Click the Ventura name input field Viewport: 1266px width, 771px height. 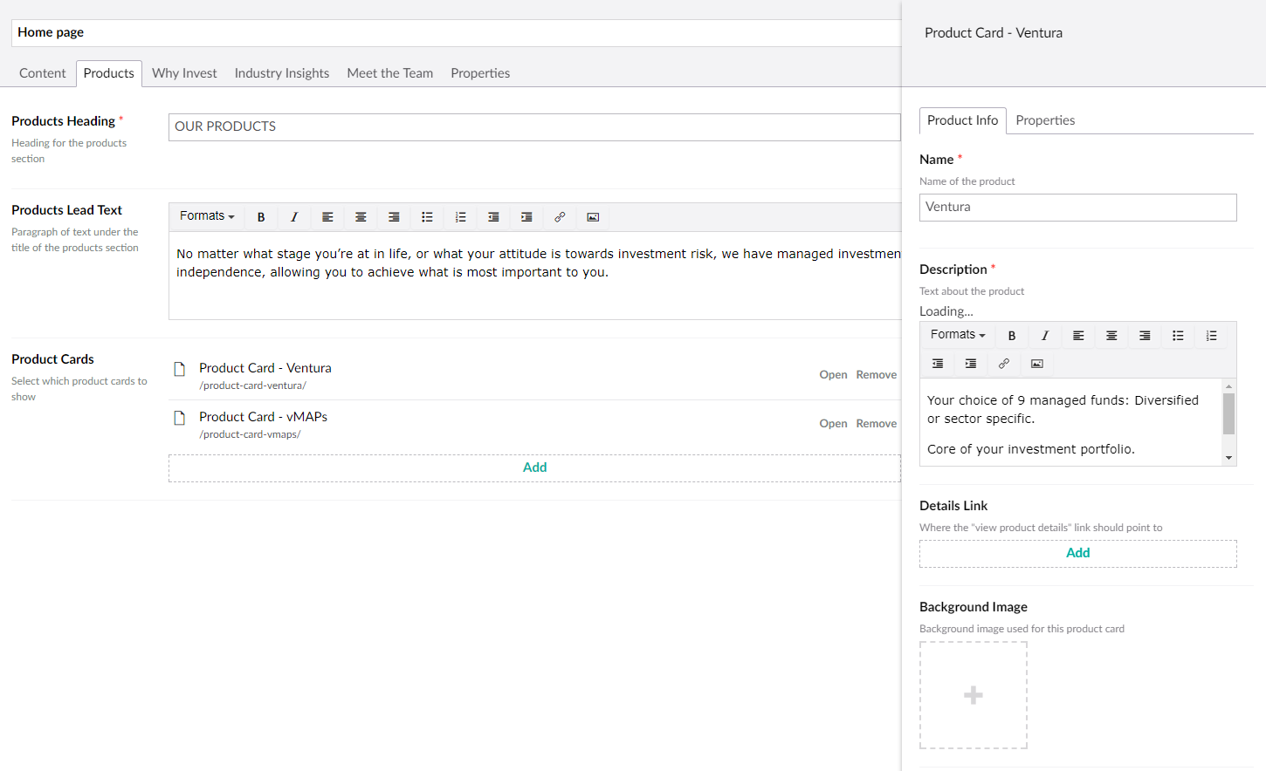(1078, 208)
